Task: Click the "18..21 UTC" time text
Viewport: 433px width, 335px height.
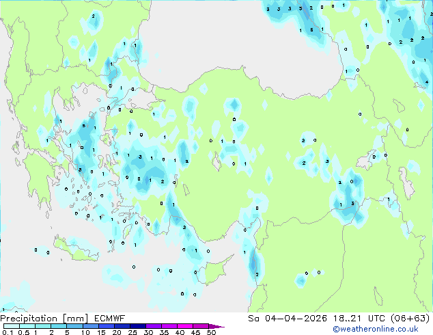Action: pyautogui.click(x=359, y=319)
